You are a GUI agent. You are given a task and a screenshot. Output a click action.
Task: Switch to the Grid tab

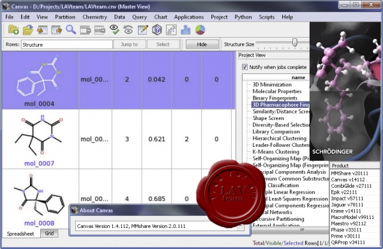[49, 233]
